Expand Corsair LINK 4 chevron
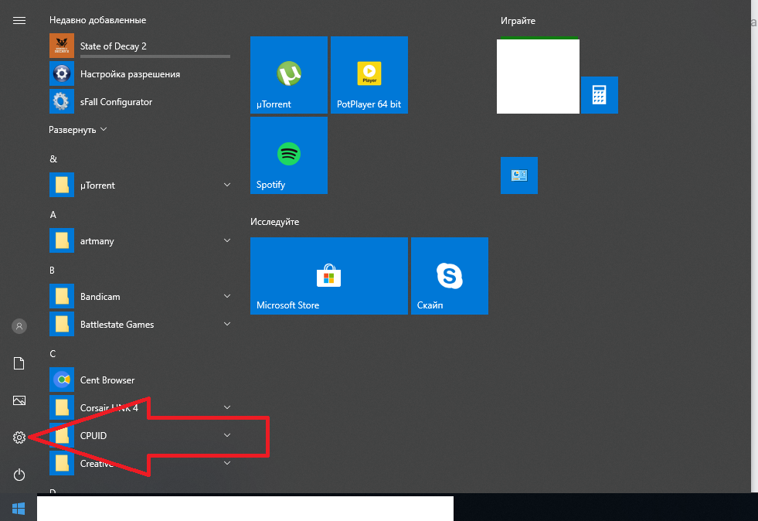Screen dimensions: 758x521 click(226, 407)
